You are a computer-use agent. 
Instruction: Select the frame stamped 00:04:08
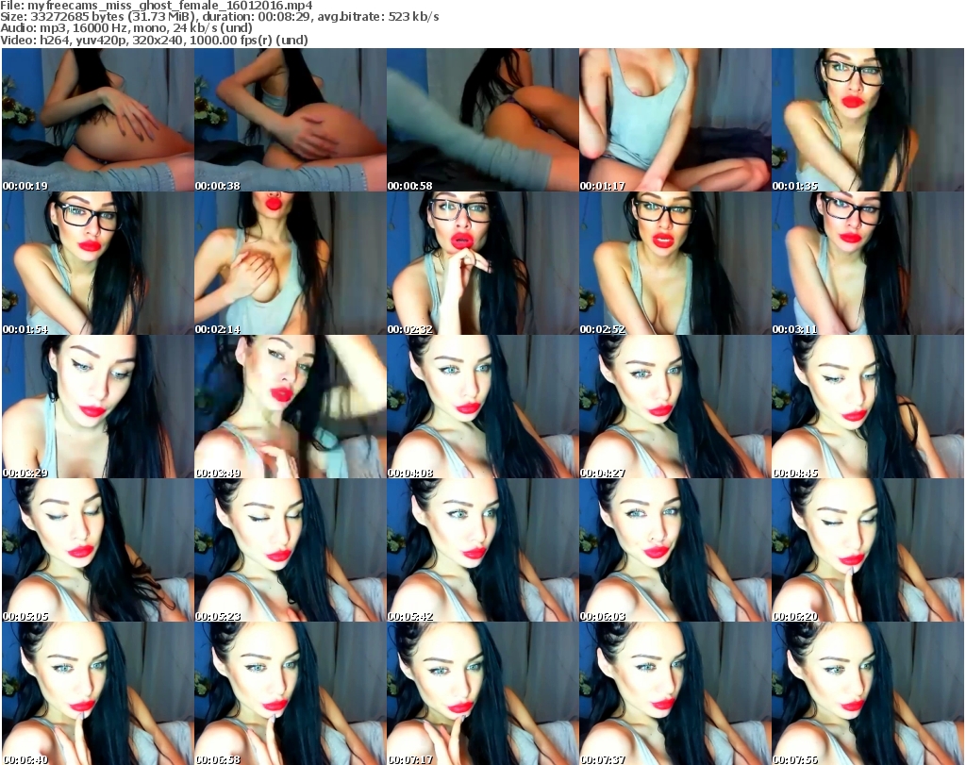pyautogui.click(x=483, y=407)
